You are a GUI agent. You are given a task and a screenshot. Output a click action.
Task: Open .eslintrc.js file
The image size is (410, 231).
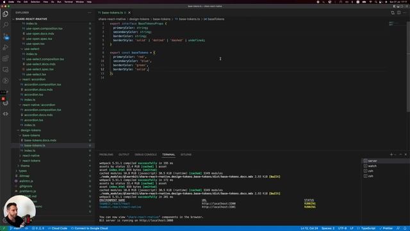coord(53,181)
